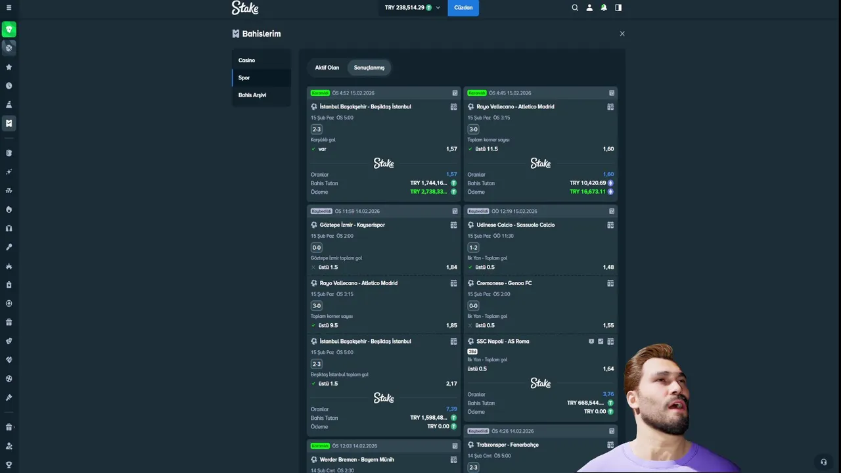Click the trophy icon at the sidebar bottom

point(9,464)
